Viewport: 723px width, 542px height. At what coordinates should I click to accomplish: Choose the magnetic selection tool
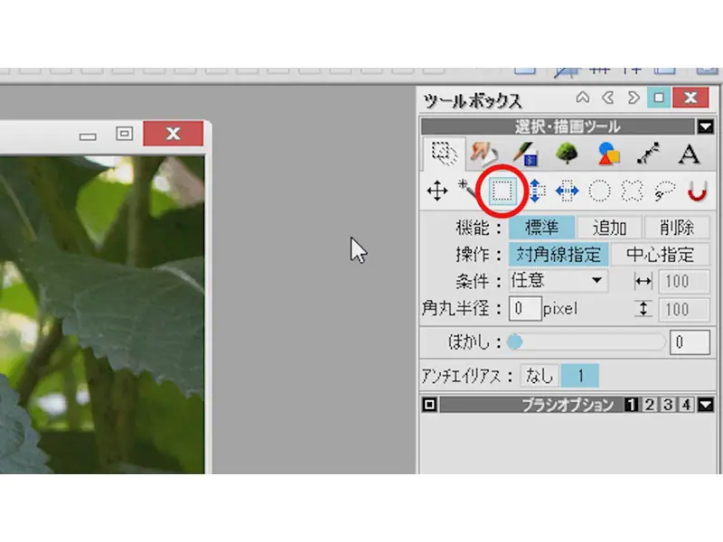[x=698, y=191]
